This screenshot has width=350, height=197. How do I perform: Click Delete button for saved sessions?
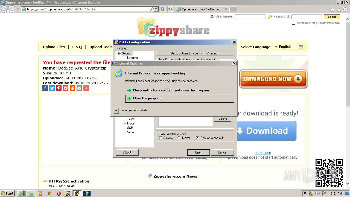point(223,118)
